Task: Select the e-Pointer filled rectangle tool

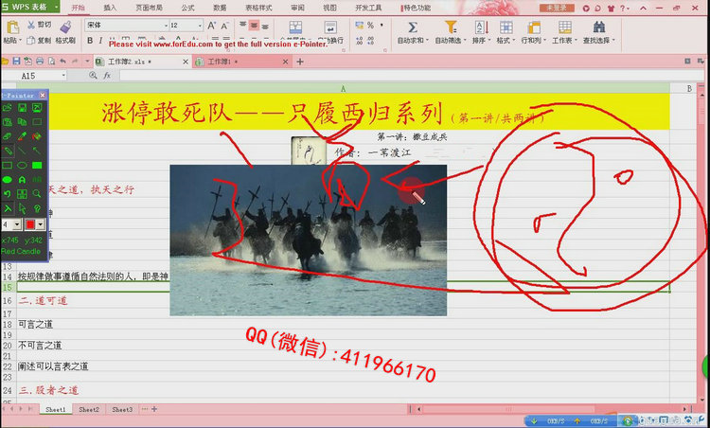Action: pos(37,166)
